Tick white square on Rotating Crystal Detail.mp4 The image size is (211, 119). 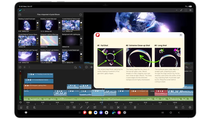(x=81, y=54)
